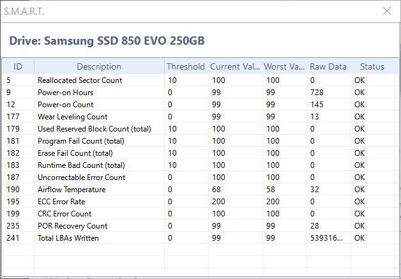Select the ECC Error Rate row
Image resolution: width=401 pixels, height=279 pixels.
click(x=199, y=202)
